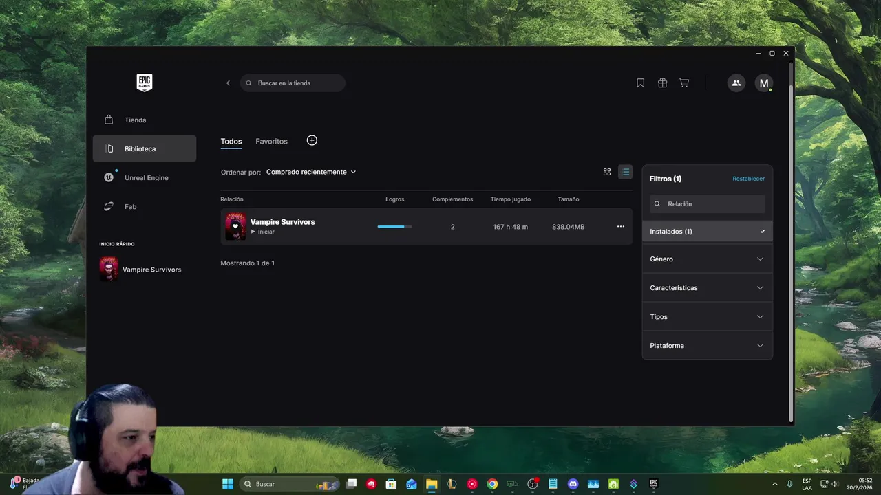Click the Epic Games logo in sidebar

144,82
